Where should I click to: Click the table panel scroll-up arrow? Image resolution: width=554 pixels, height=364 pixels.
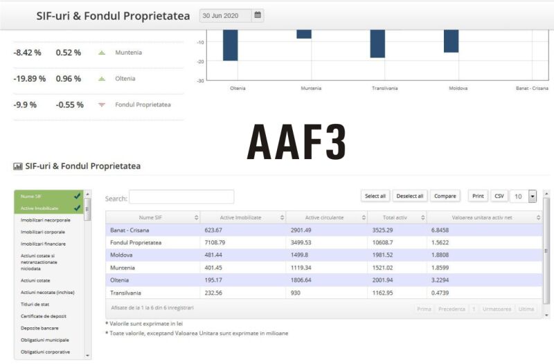(546, 194)
